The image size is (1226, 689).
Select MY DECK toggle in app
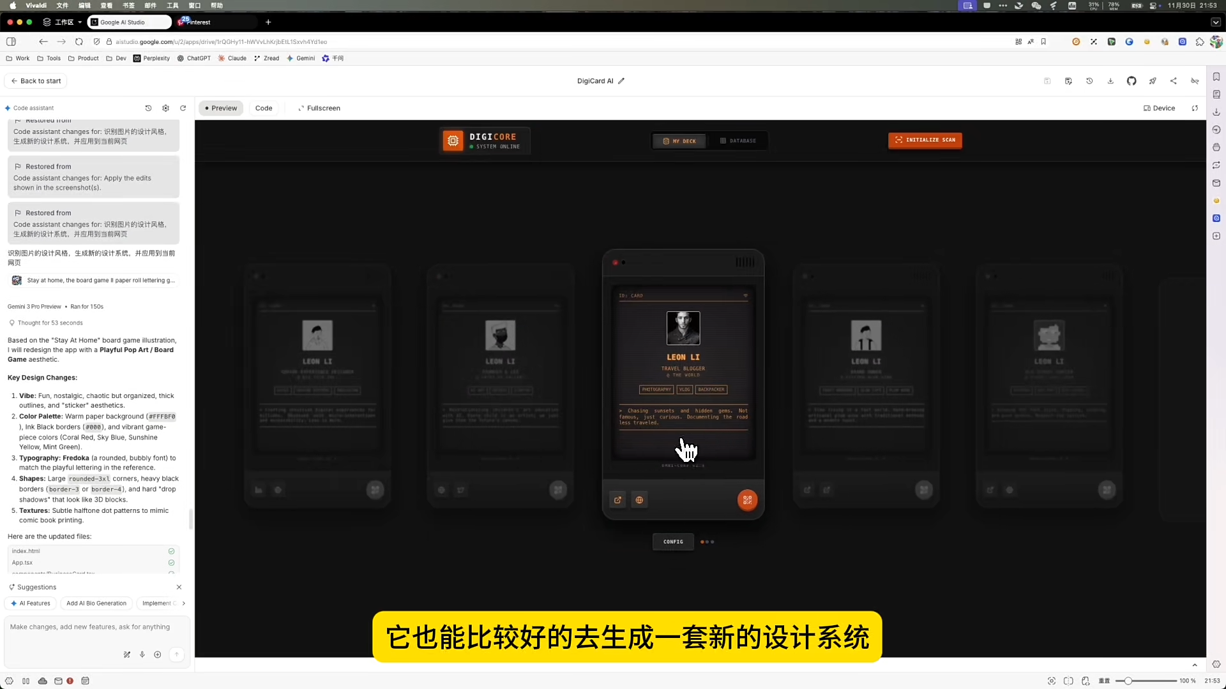(679, 141)
